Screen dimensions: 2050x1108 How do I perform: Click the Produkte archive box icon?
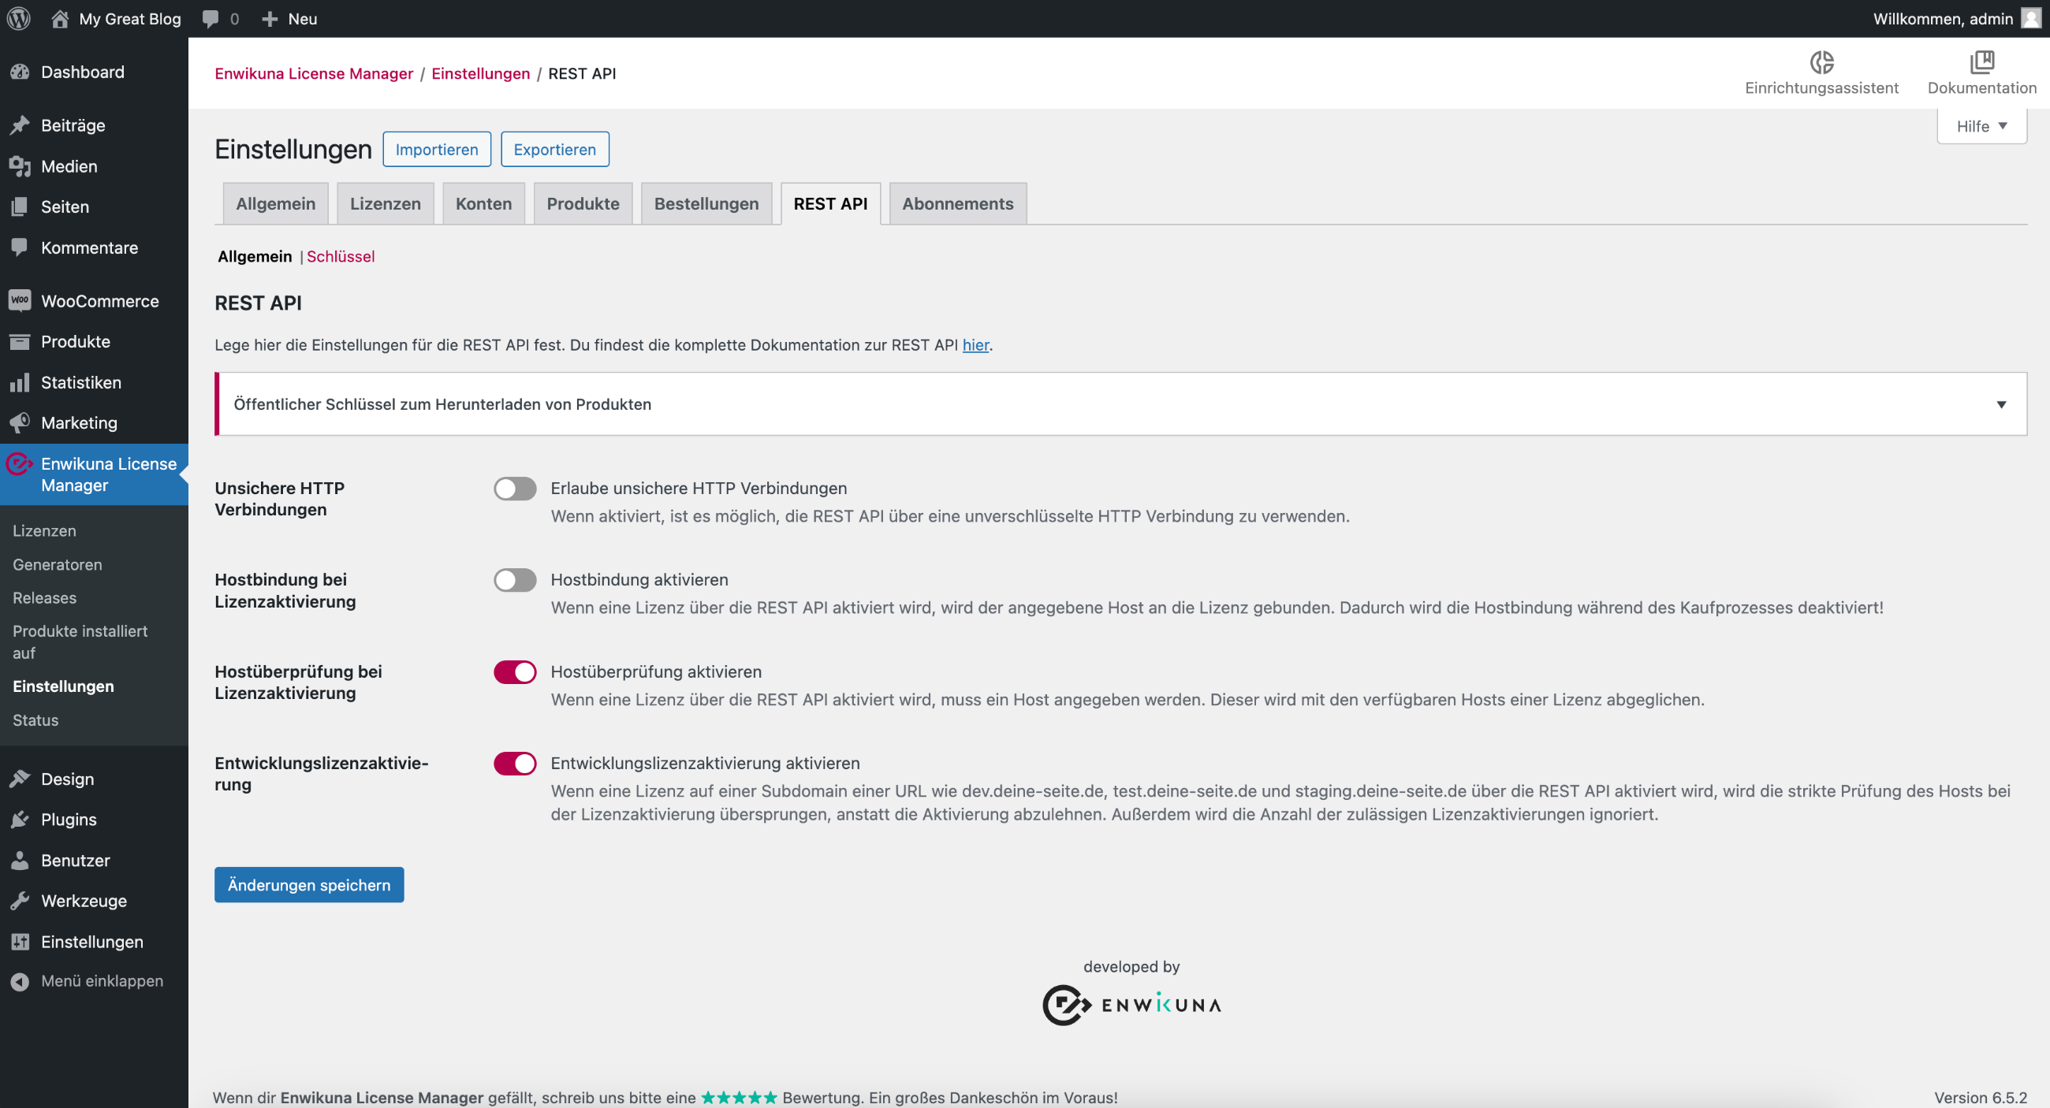pyautogui.click(x=20, y=341)
